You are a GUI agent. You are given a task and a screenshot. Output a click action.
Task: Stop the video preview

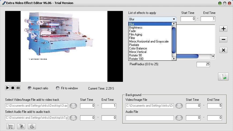tap(13, 88)
